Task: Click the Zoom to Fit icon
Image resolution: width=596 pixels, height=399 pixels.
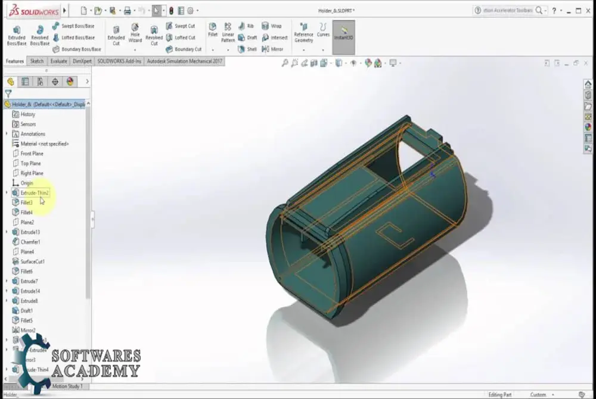Action: tap(285, 63)
